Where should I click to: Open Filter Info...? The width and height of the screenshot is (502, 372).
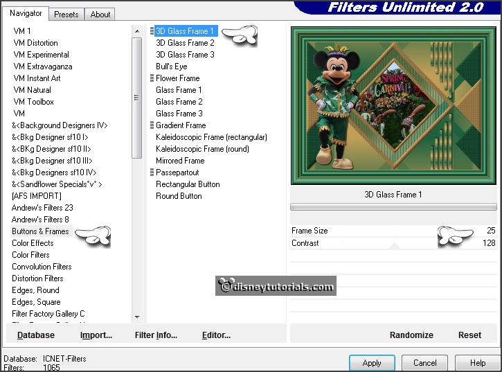tap(156, 335)
